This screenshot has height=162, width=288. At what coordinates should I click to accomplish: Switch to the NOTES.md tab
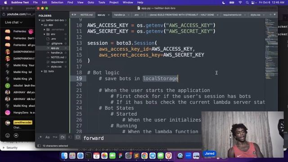tap(86, 15)
